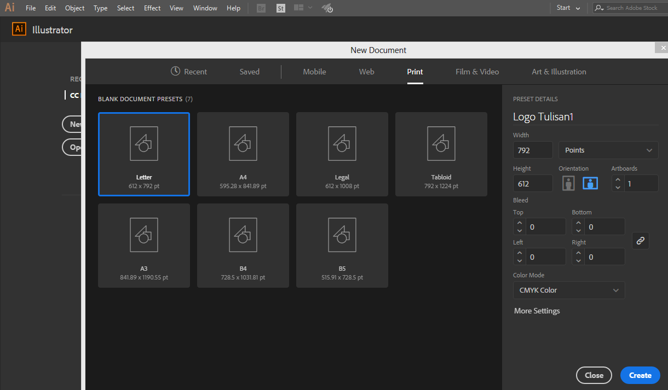Image resolution: width=668 pixels, height=390 pixels.
Task: Increase Bottom bleed value
Action: coord(578,223)
